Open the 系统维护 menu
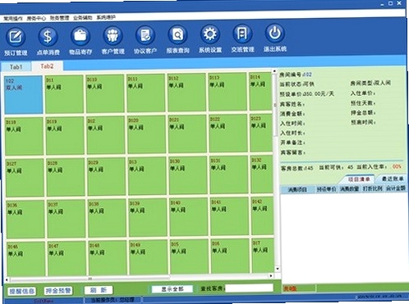409x304 pixels. tap(106, 17)
